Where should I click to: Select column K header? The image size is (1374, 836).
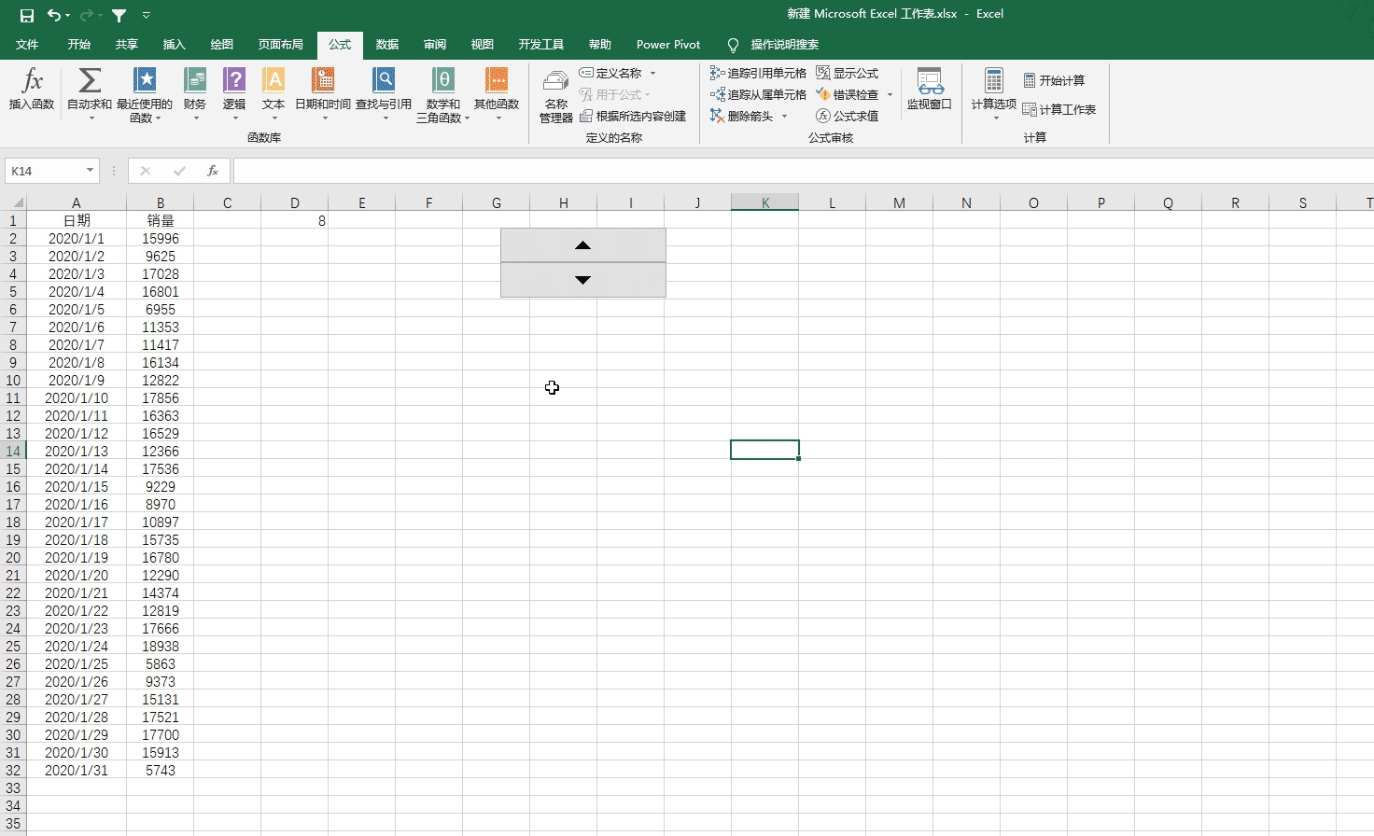pyautogui.click(x=765, y=202)
